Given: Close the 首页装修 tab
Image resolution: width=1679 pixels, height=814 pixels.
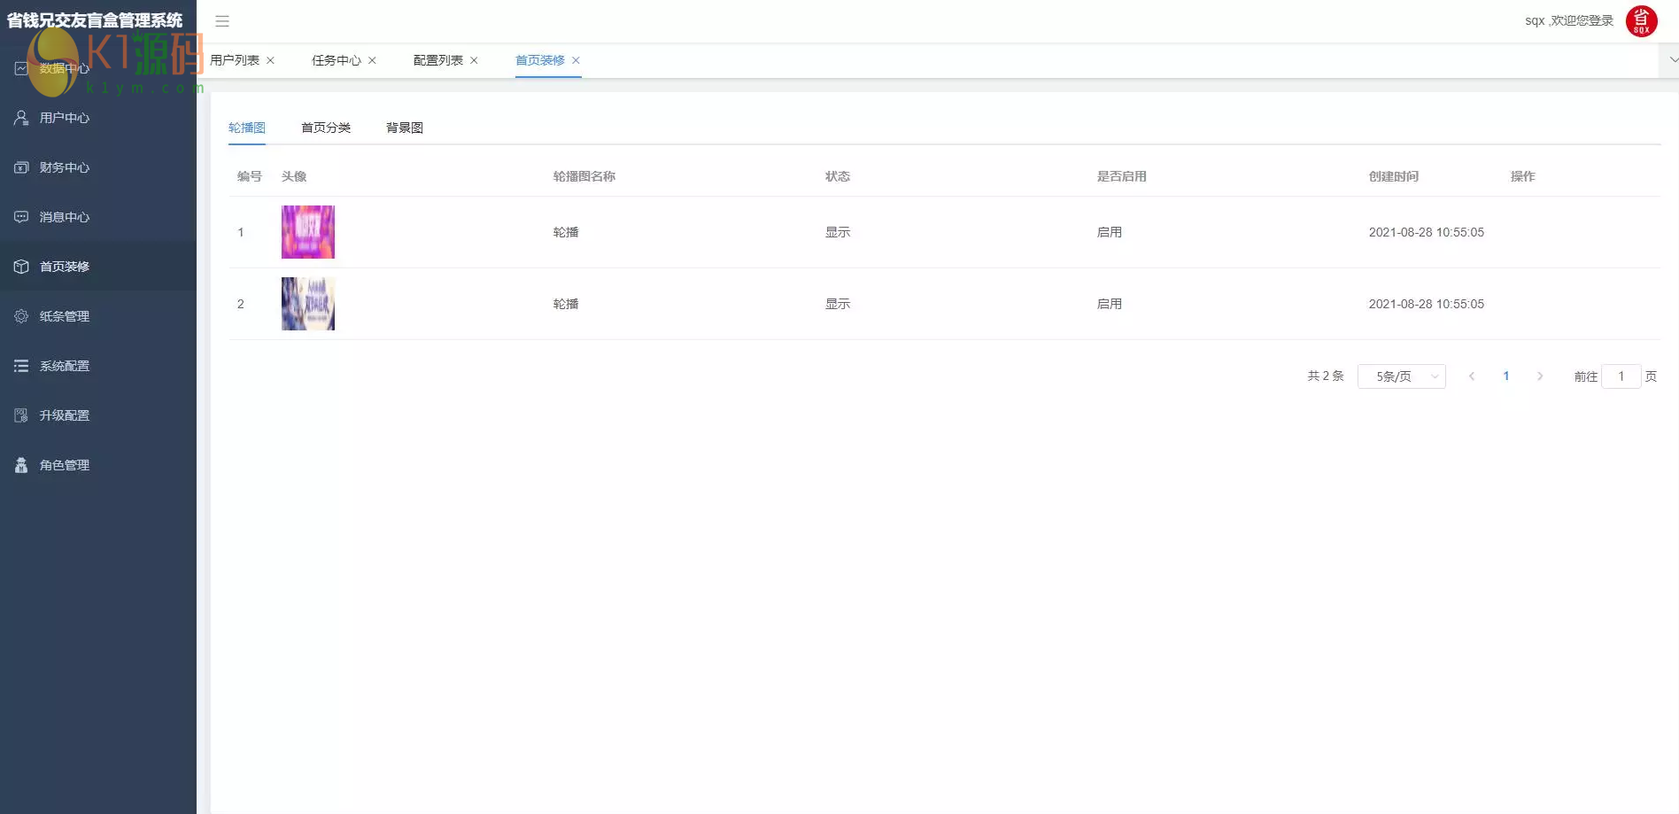Looking at the screenshot, I should pos(576,60).
